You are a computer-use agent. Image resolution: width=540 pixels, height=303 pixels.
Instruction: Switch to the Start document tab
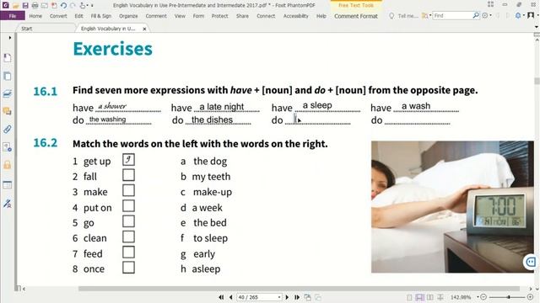coord(26,29)
